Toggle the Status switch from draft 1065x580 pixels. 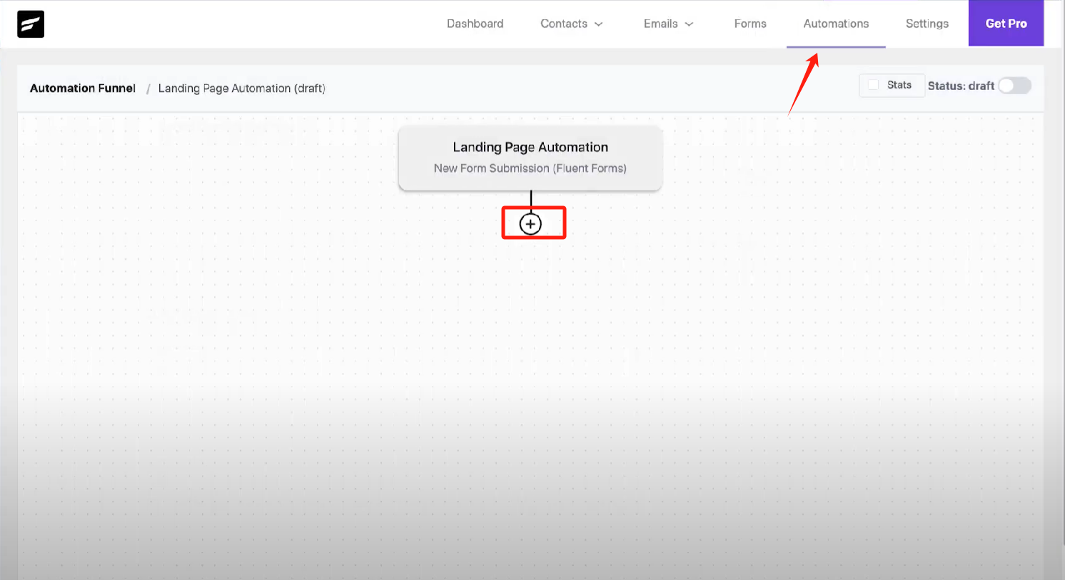(x=1014, y=85)
